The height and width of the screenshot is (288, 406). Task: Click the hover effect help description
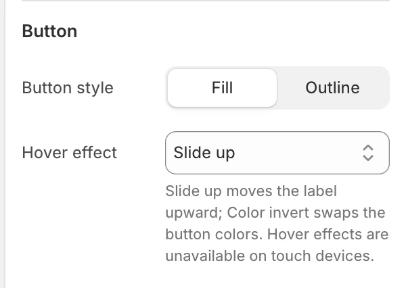[277, 224]
